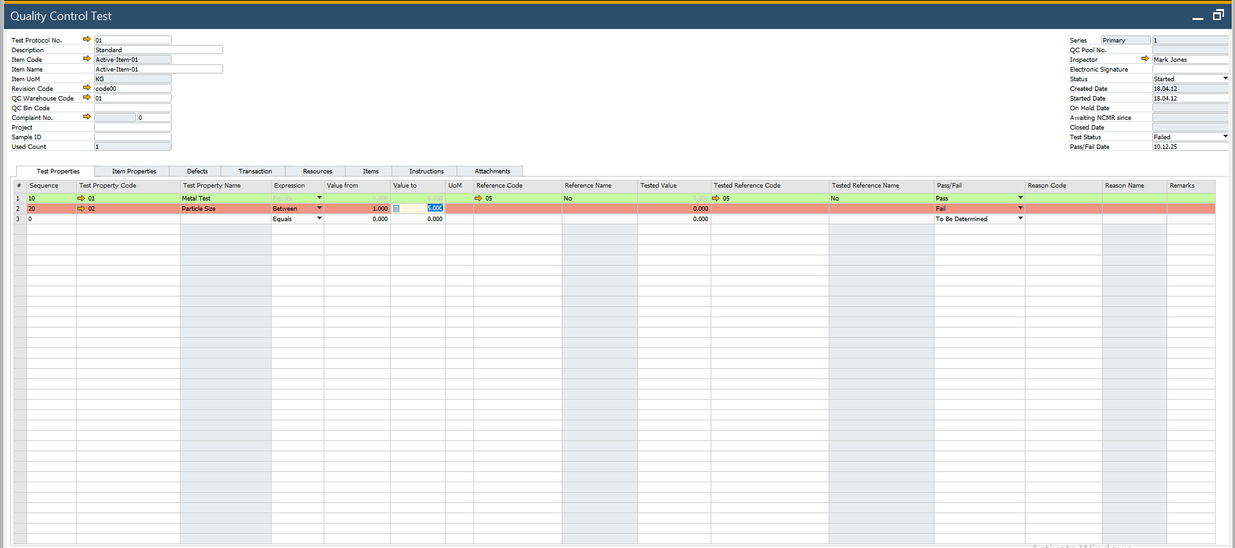Open Reference Code 05 link arrow
This screenshot has height=548, width=1235.
click(x=479, y=198)
